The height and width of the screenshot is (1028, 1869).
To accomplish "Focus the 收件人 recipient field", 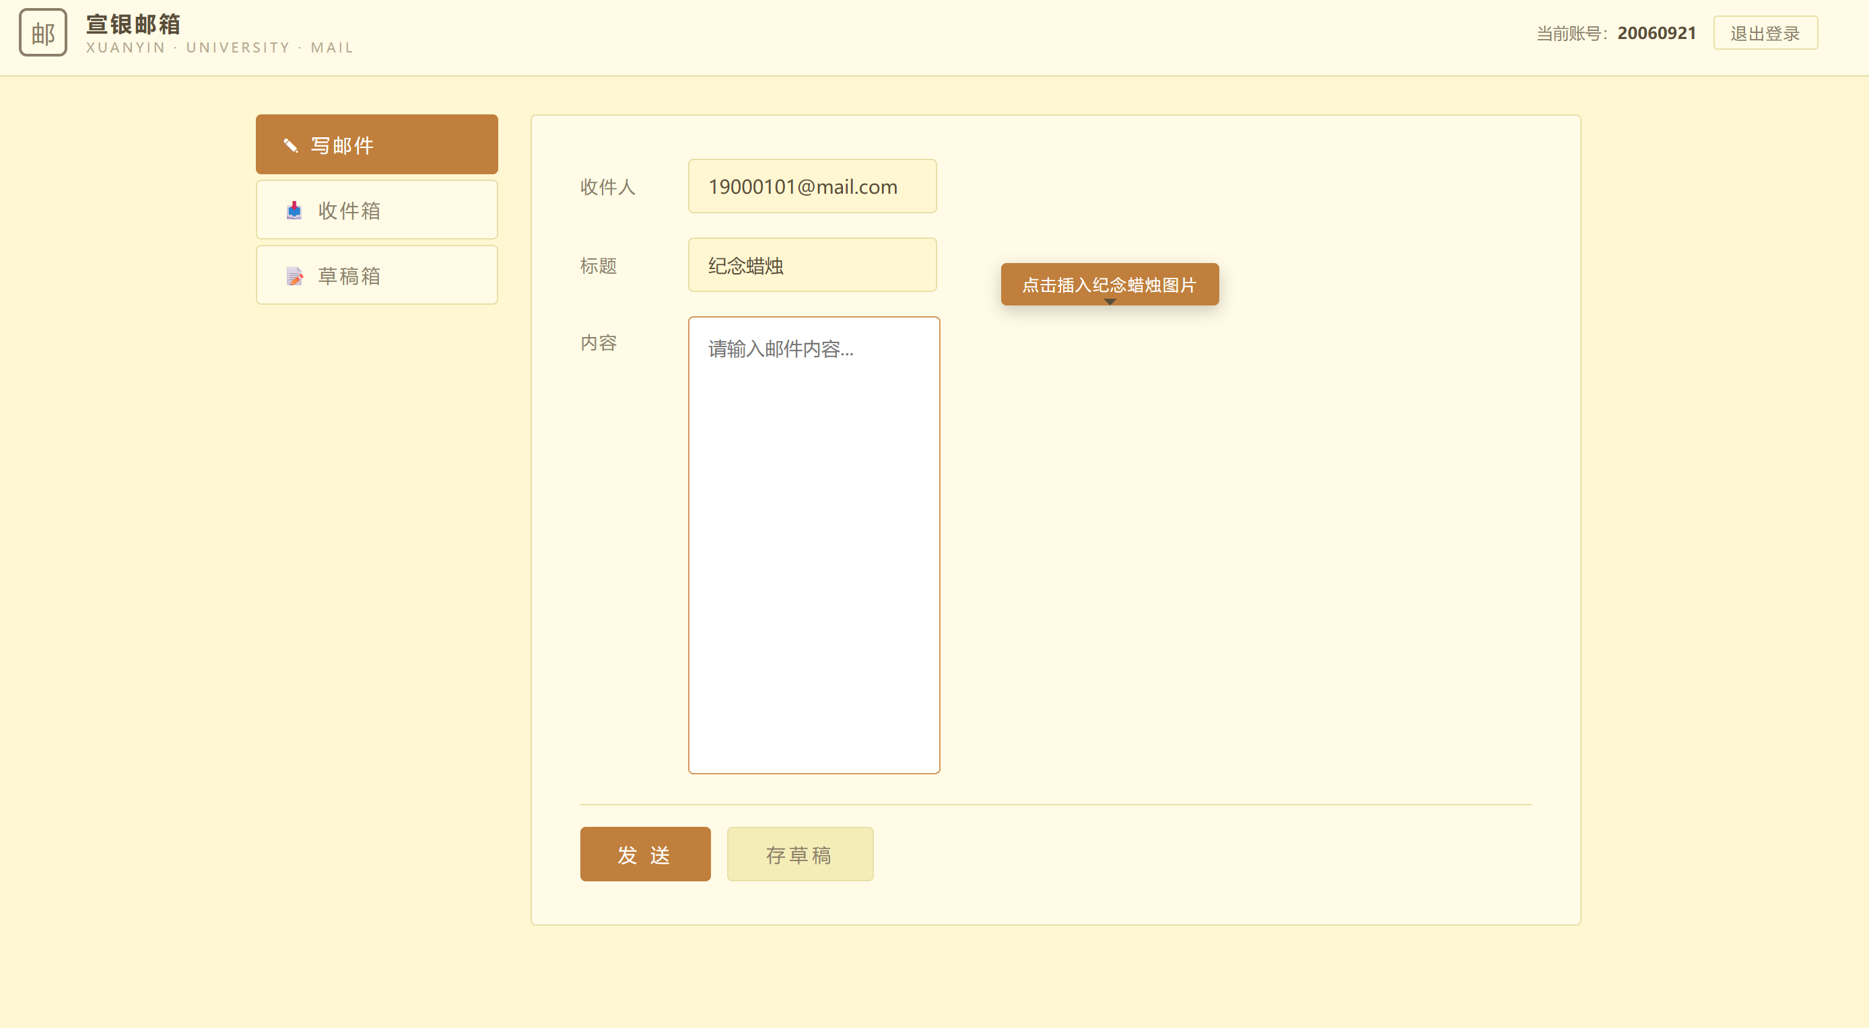I will 812,186.
